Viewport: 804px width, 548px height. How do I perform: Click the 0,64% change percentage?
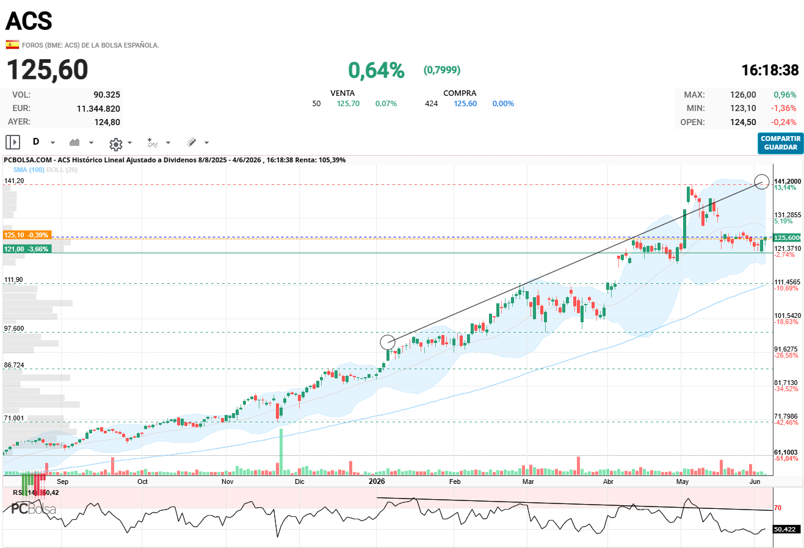click(376, 70)
